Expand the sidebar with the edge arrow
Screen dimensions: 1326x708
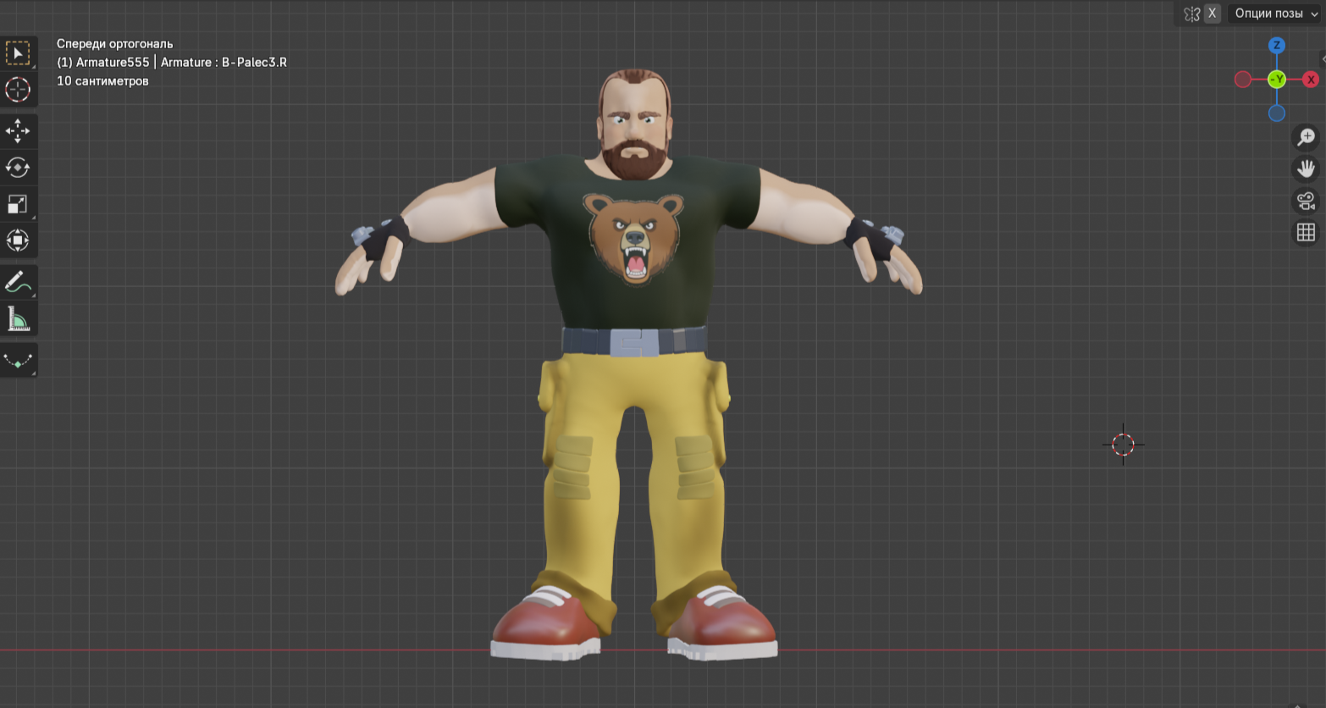point(1323,59)
